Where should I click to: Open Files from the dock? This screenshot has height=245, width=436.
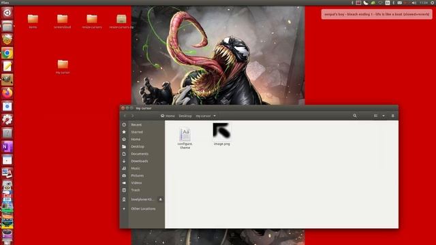[x=7, y=26]
